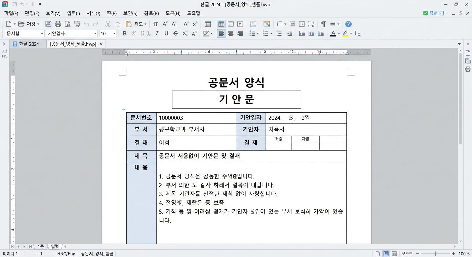The image size is (472, 257).
Task: Set center paragraph alignment
Action: [231, 33]
